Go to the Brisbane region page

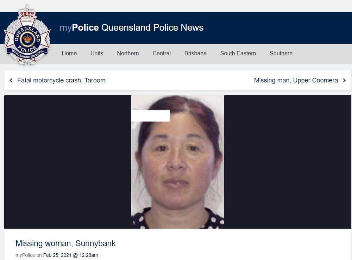[195, 54]
